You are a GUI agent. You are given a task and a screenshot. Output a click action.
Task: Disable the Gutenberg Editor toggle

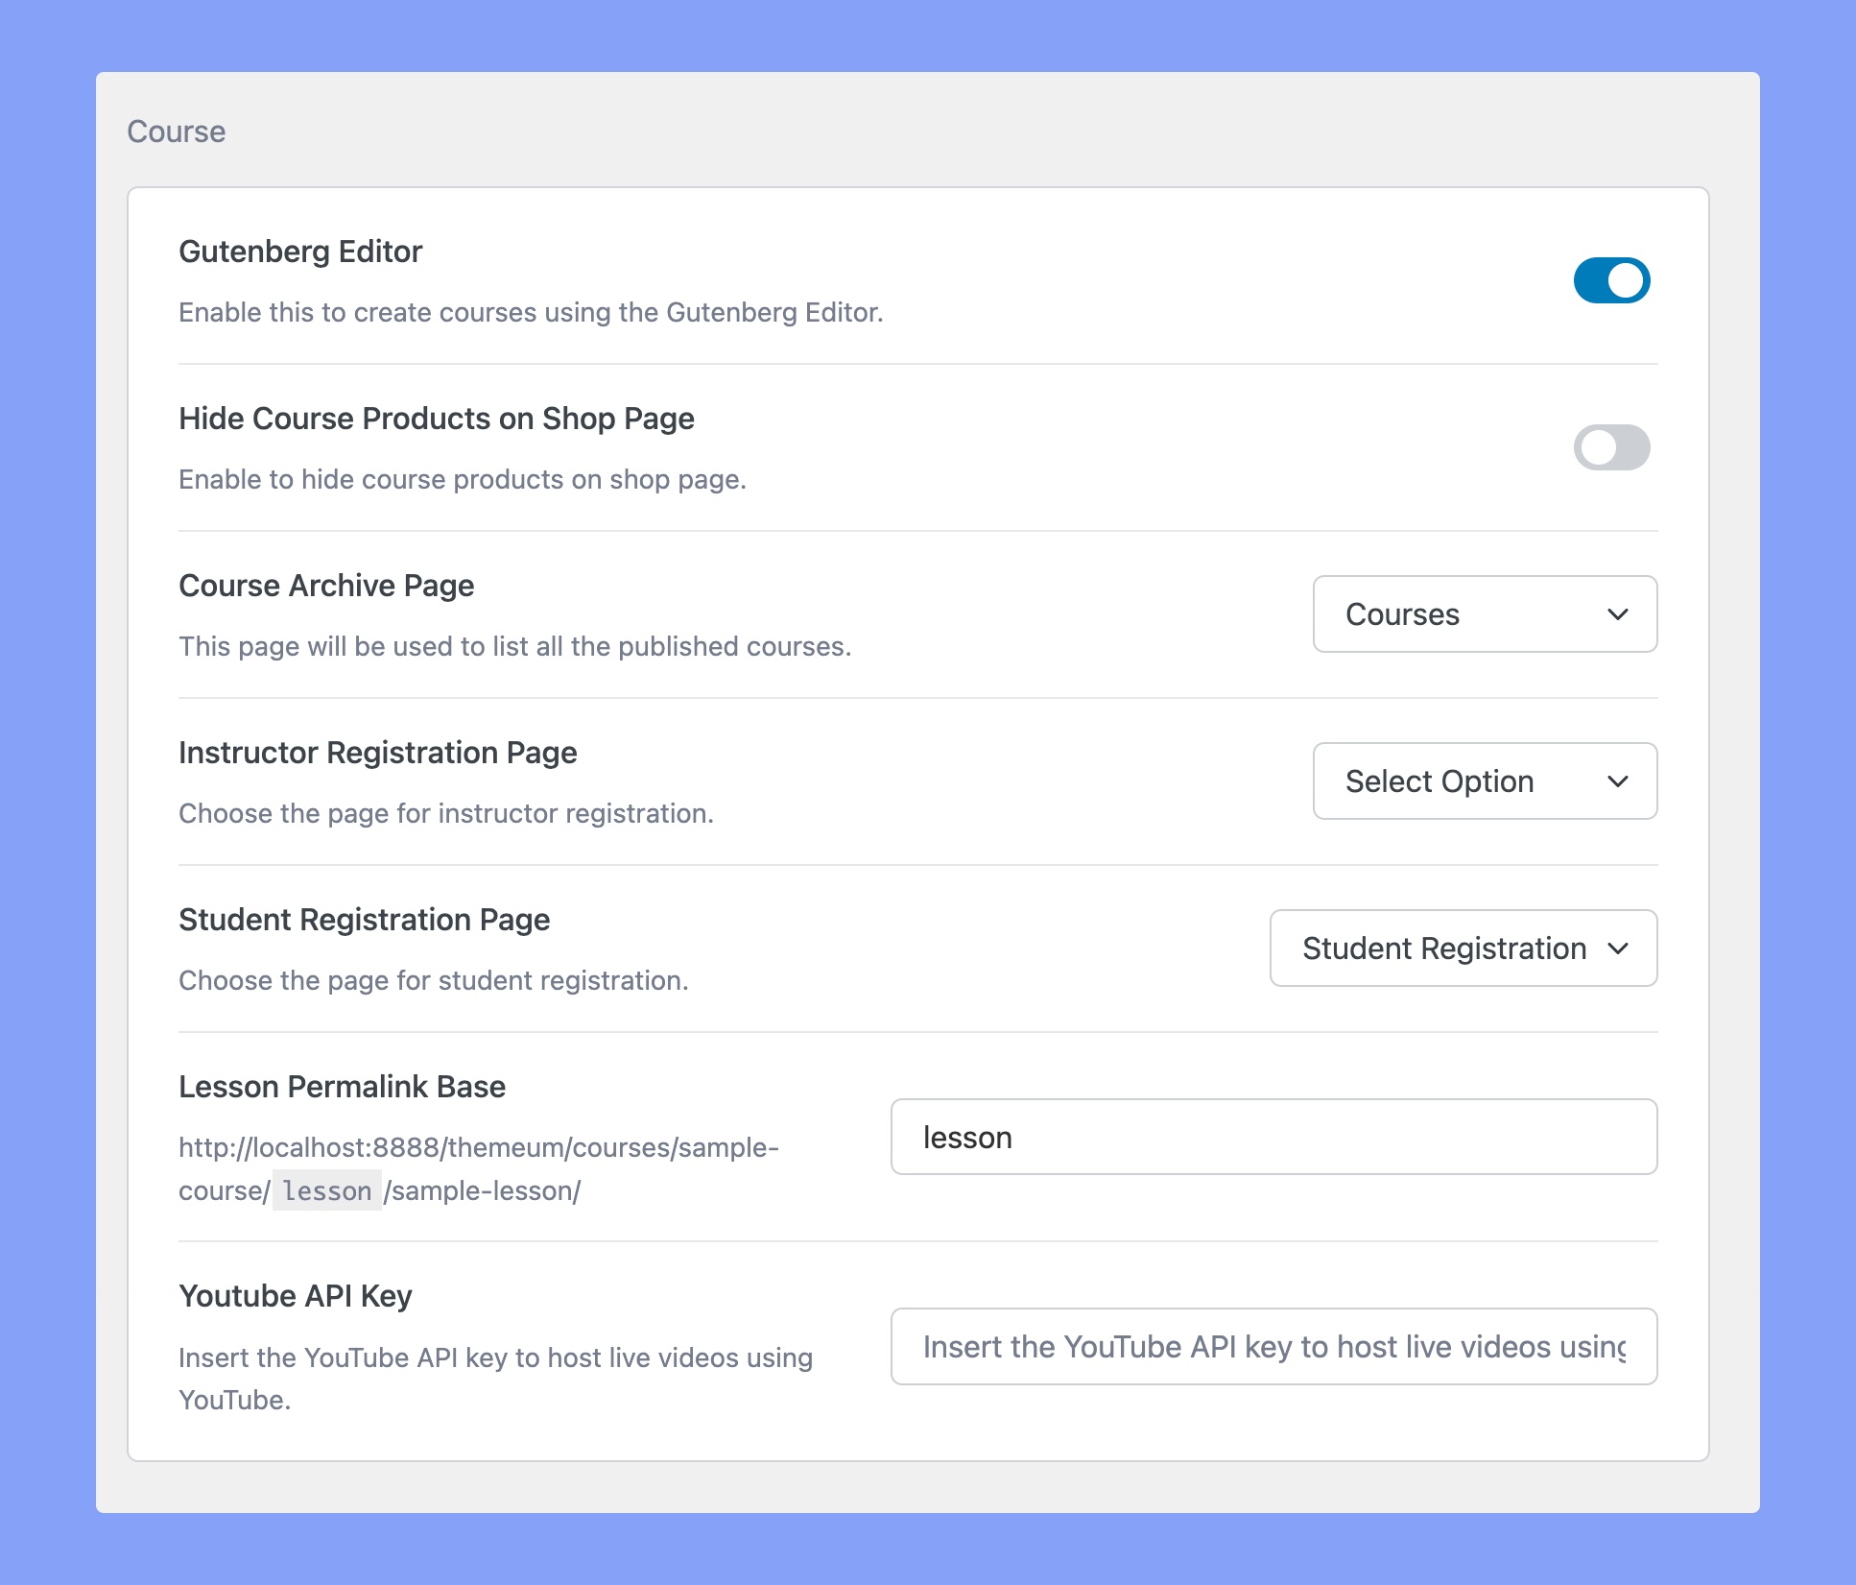(x=1611, y=280)
